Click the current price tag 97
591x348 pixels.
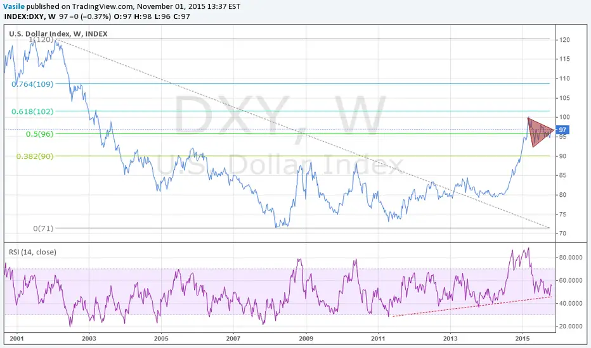562,130
